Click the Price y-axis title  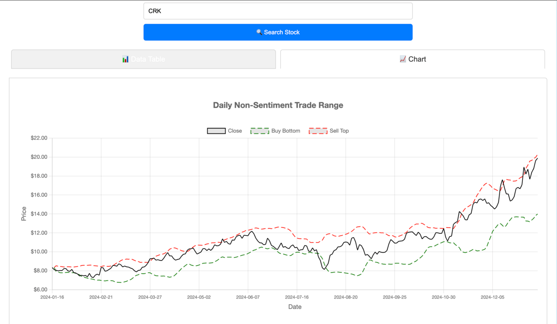click(x=24, y=214)
